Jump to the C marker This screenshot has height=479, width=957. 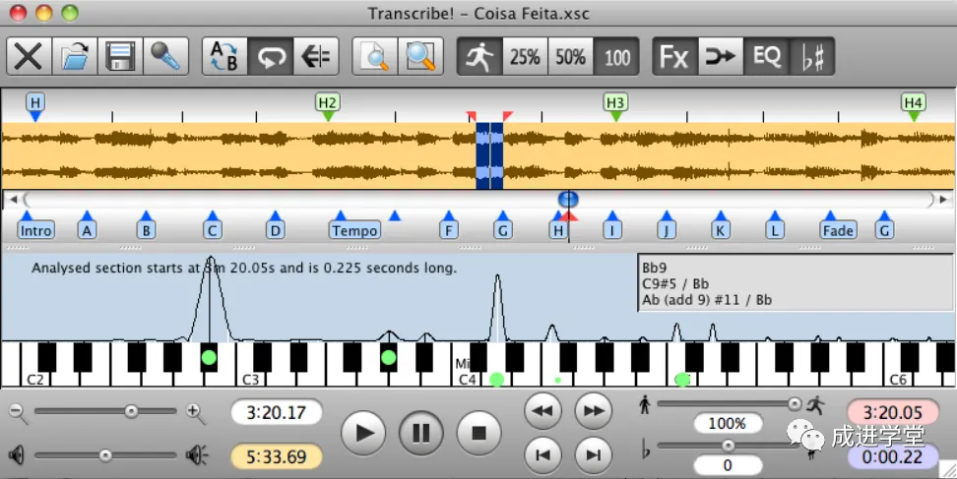click(x=212, y=230)
